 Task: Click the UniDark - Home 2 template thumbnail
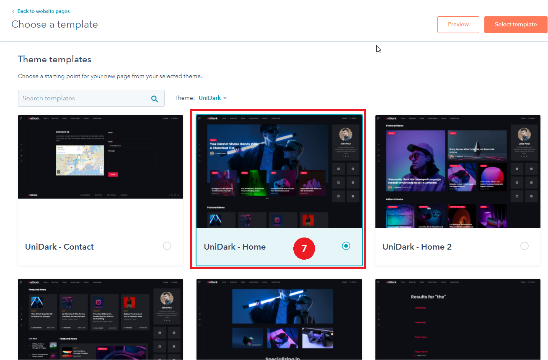point(458,171)
